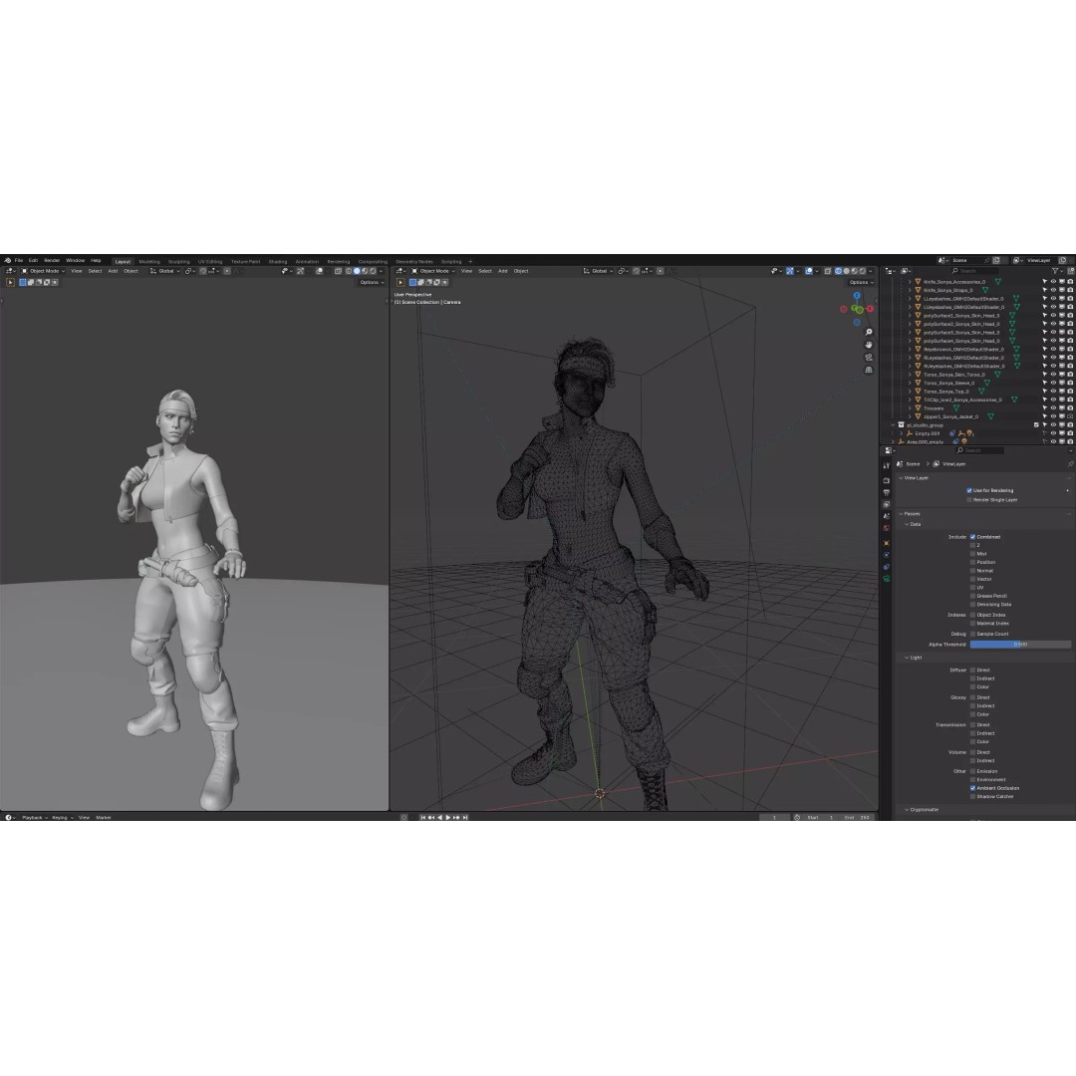Open Options dropdown in right viewport

861,282
